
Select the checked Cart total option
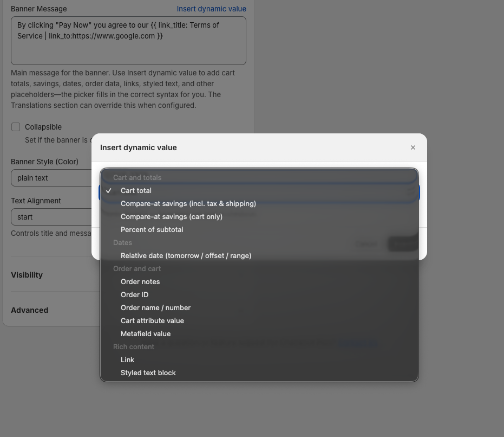pos(259,191)
